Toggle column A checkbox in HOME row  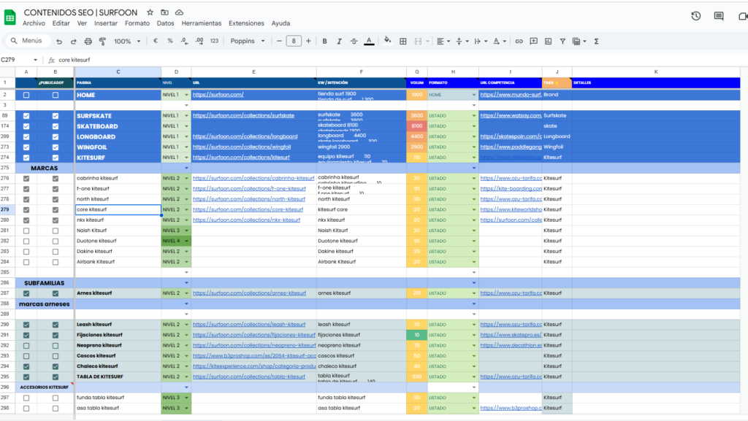tap(26, 95)
